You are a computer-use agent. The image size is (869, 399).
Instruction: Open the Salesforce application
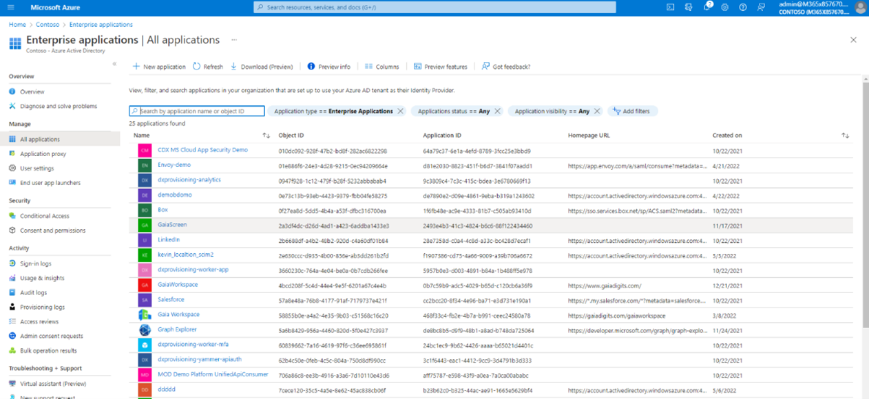(x=171, y=299)
